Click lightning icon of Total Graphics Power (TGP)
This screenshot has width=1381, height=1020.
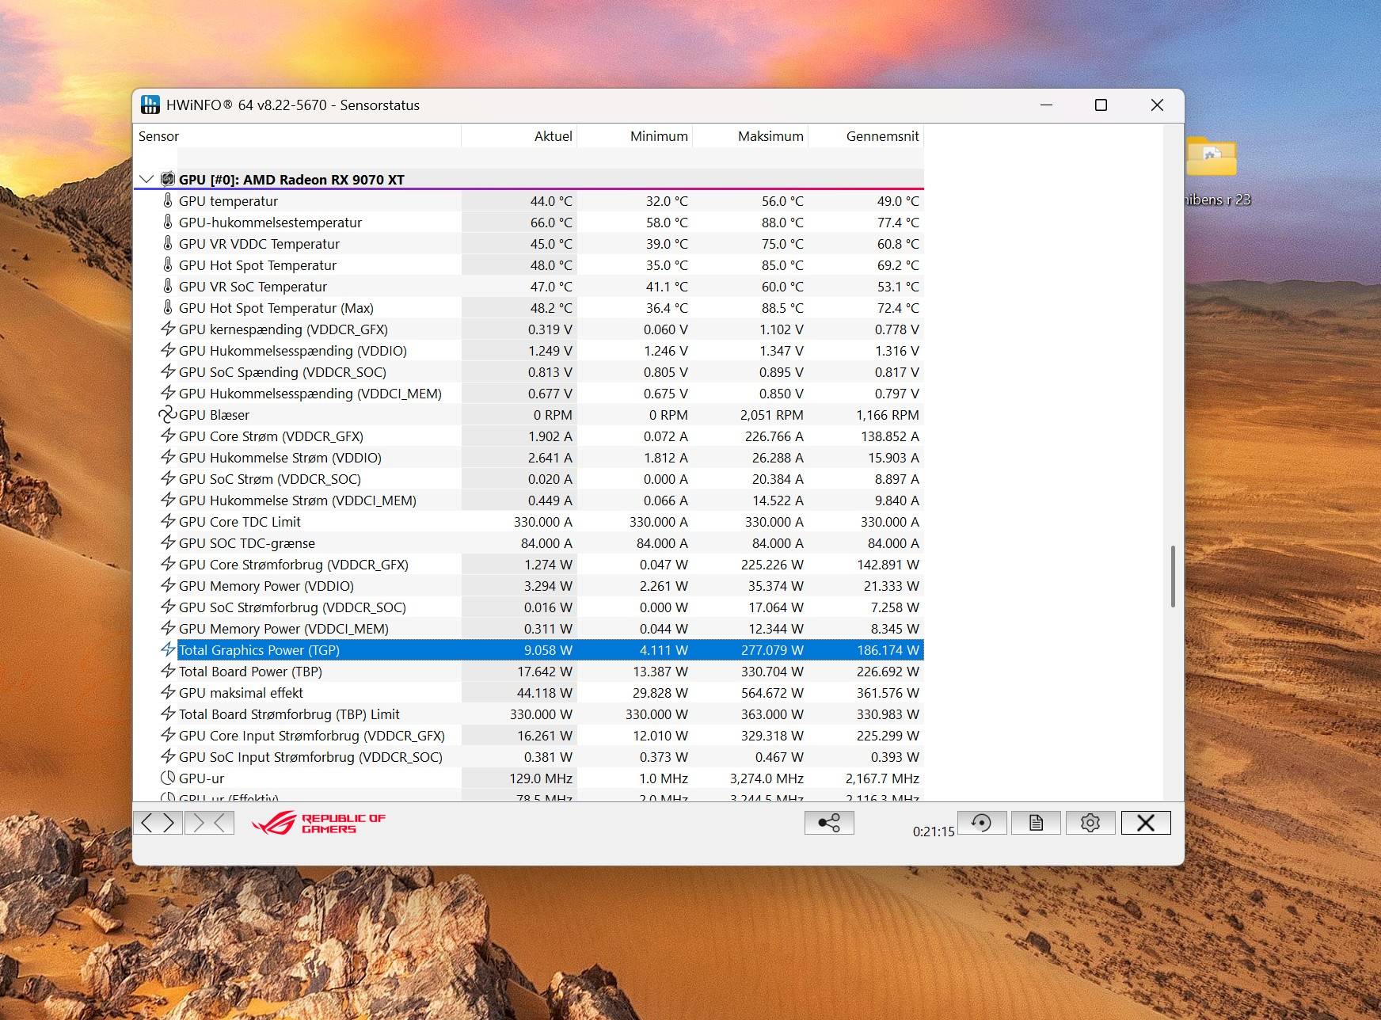click(168, 649)
